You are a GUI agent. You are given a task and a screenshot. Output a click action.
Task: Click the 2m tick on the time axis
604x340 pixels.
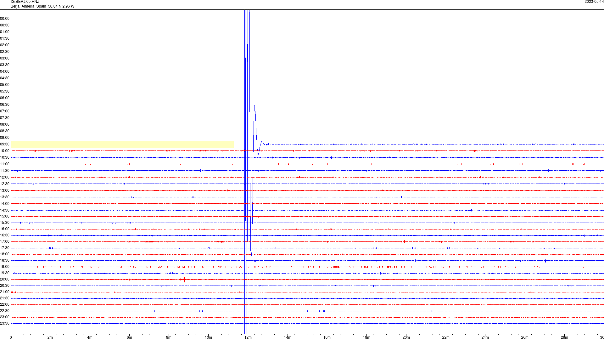tap(50, 337)
